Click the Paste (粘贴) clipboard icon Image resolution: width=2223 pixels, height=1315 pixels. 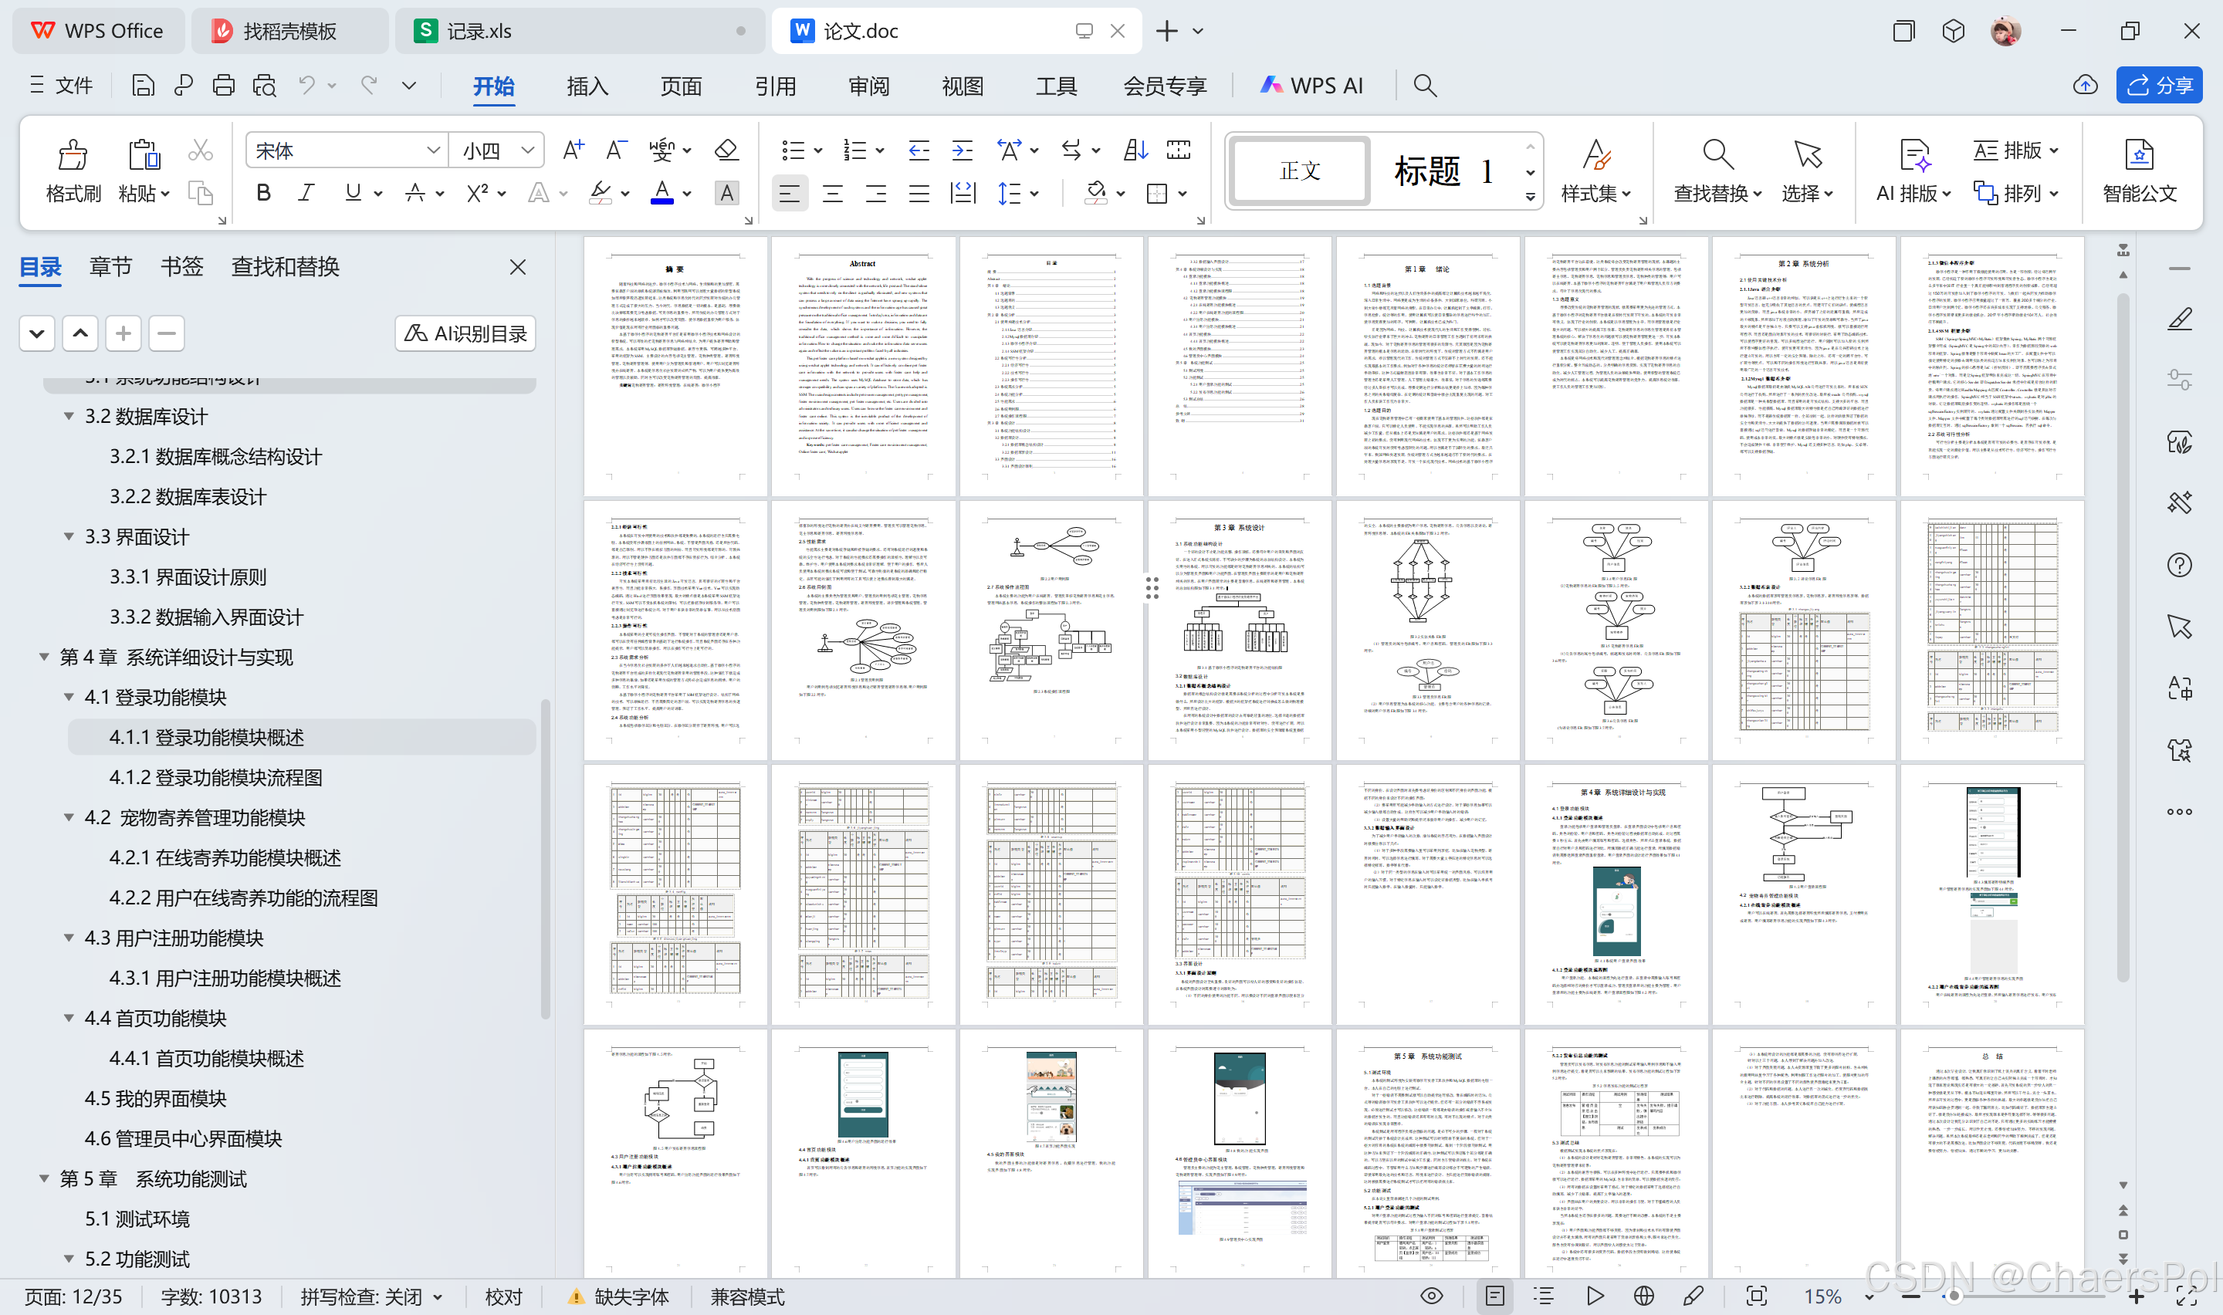pos(144,154)
